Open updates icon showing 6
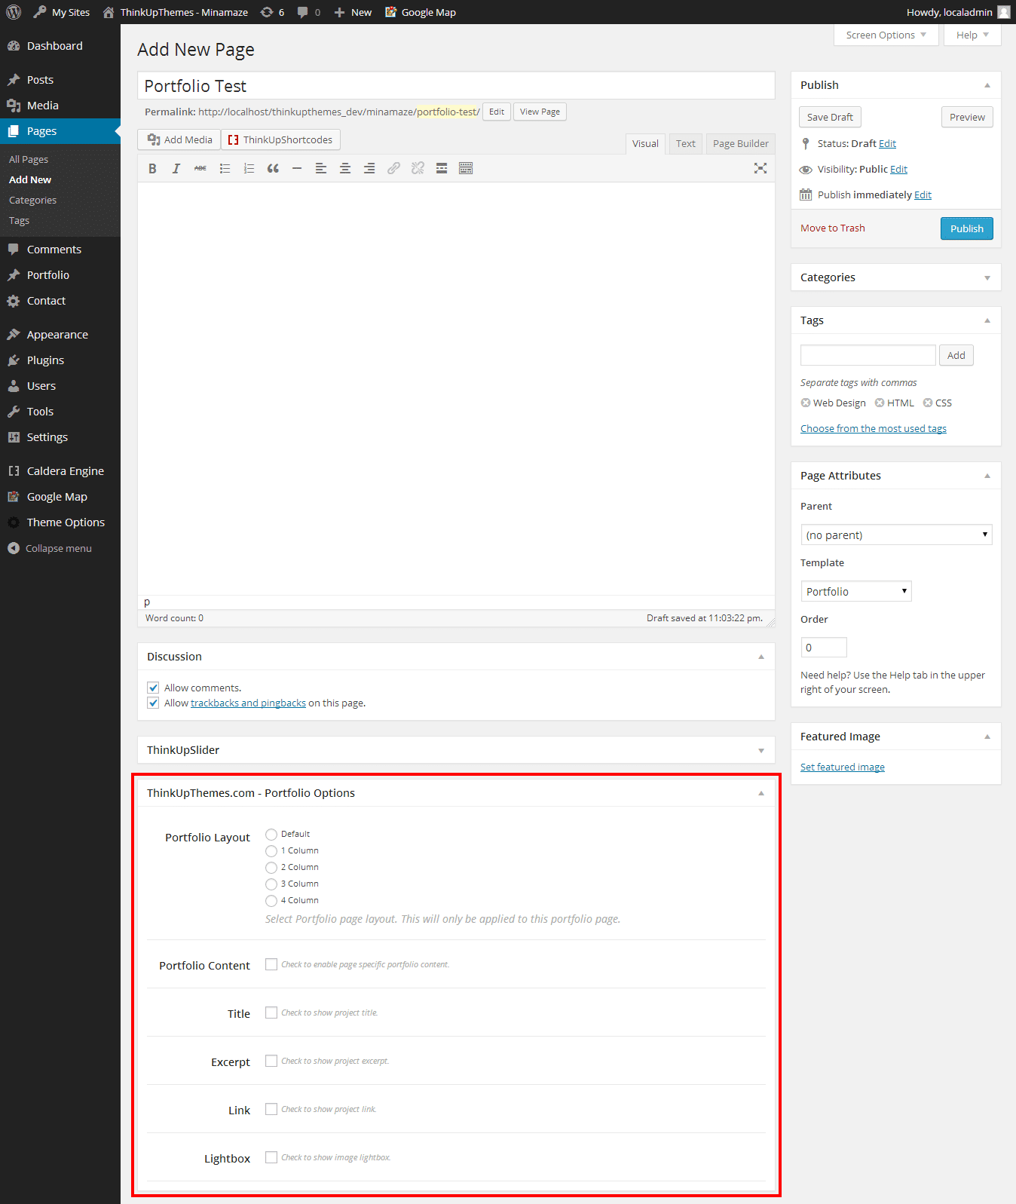The height and width of the screenshot is (1204, 1016). click(x=272, y=12)
